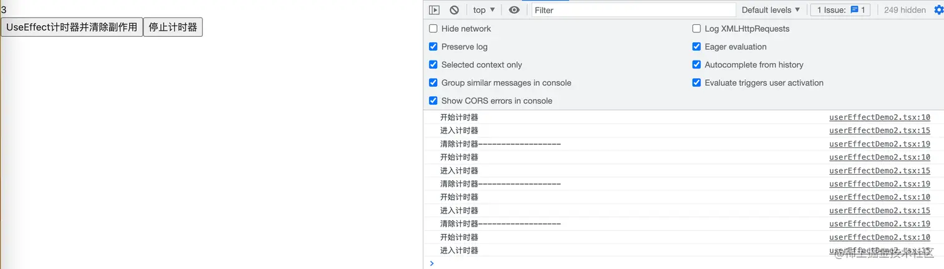Enable Log XMLHttpRequests

pyautogui.click(x=697, y=29)
